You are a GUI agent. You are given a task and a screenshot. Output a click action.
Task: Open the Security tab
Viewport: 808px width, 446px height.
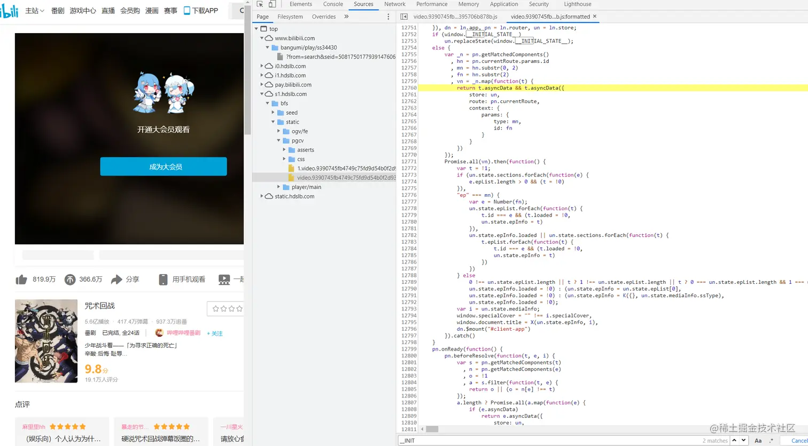click(539, 4)
